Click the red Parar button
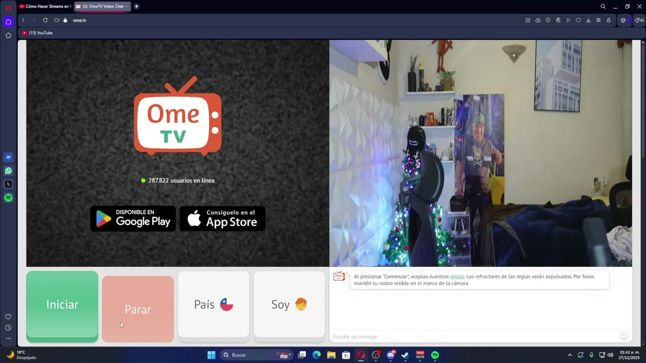The image size is (646, 363). (x=138, y=309)
